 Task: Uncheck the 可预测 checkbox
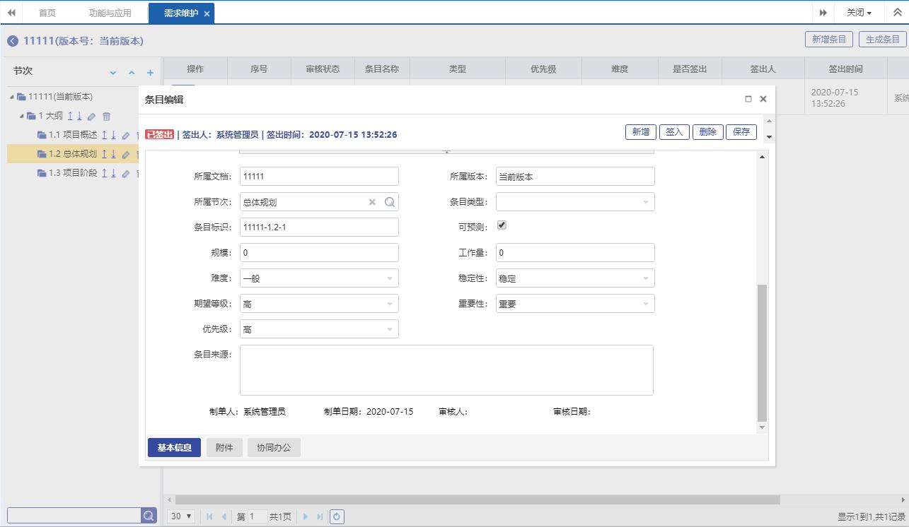(x=502, y=225)
